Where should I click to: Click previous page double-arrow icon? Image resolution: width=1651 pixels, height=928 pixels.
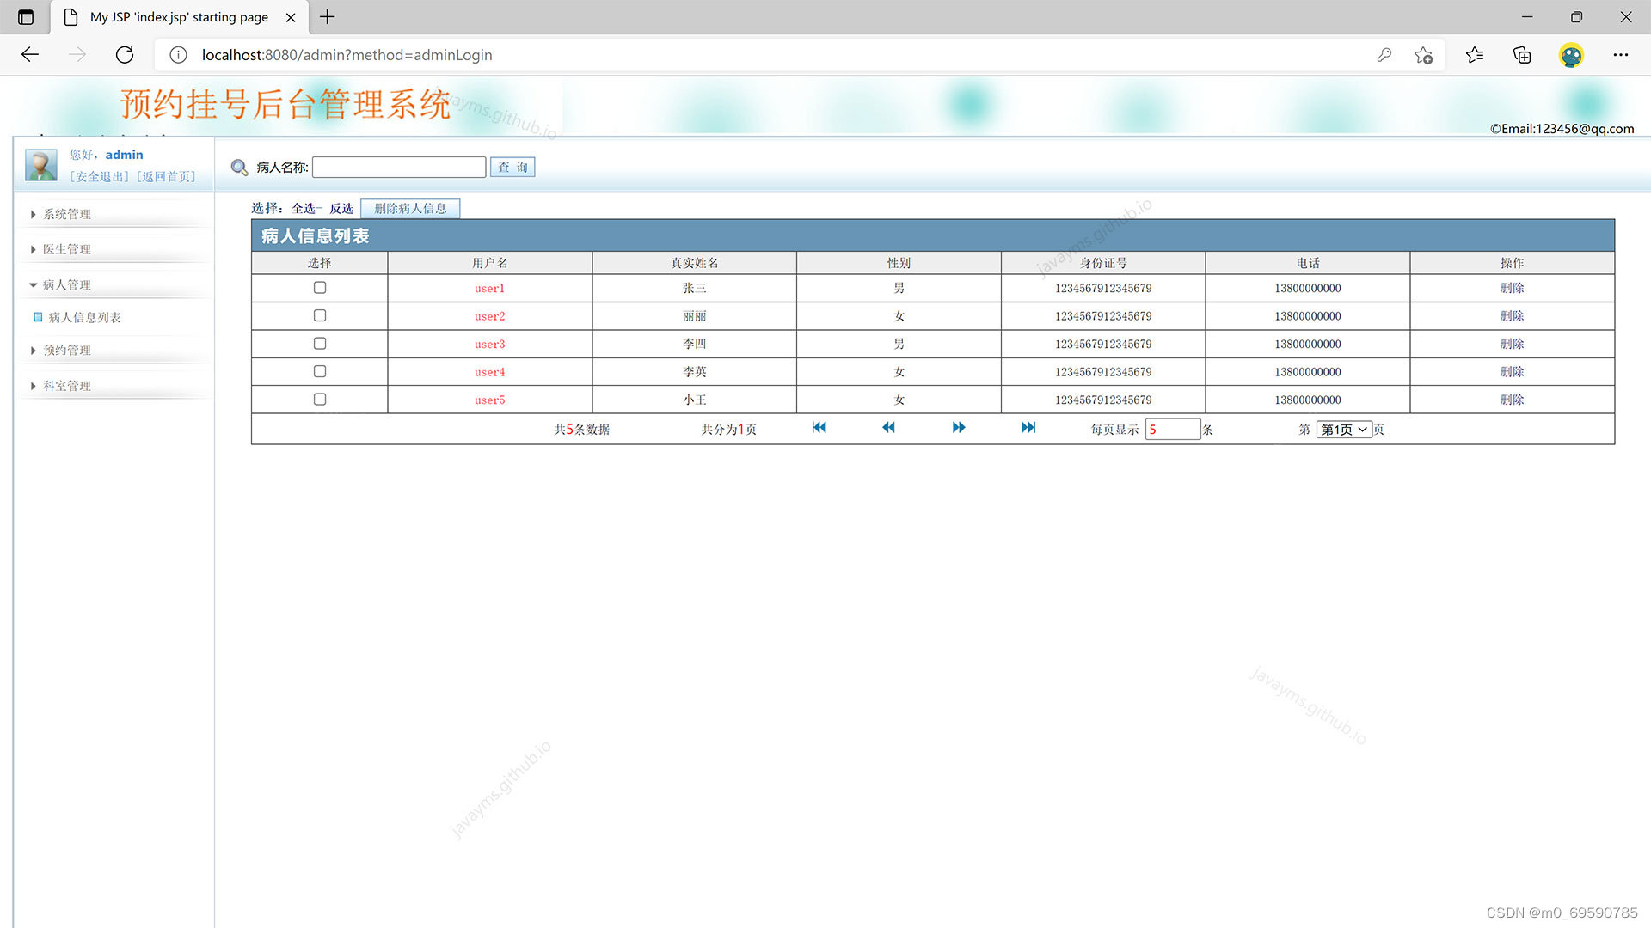[888, 428]
